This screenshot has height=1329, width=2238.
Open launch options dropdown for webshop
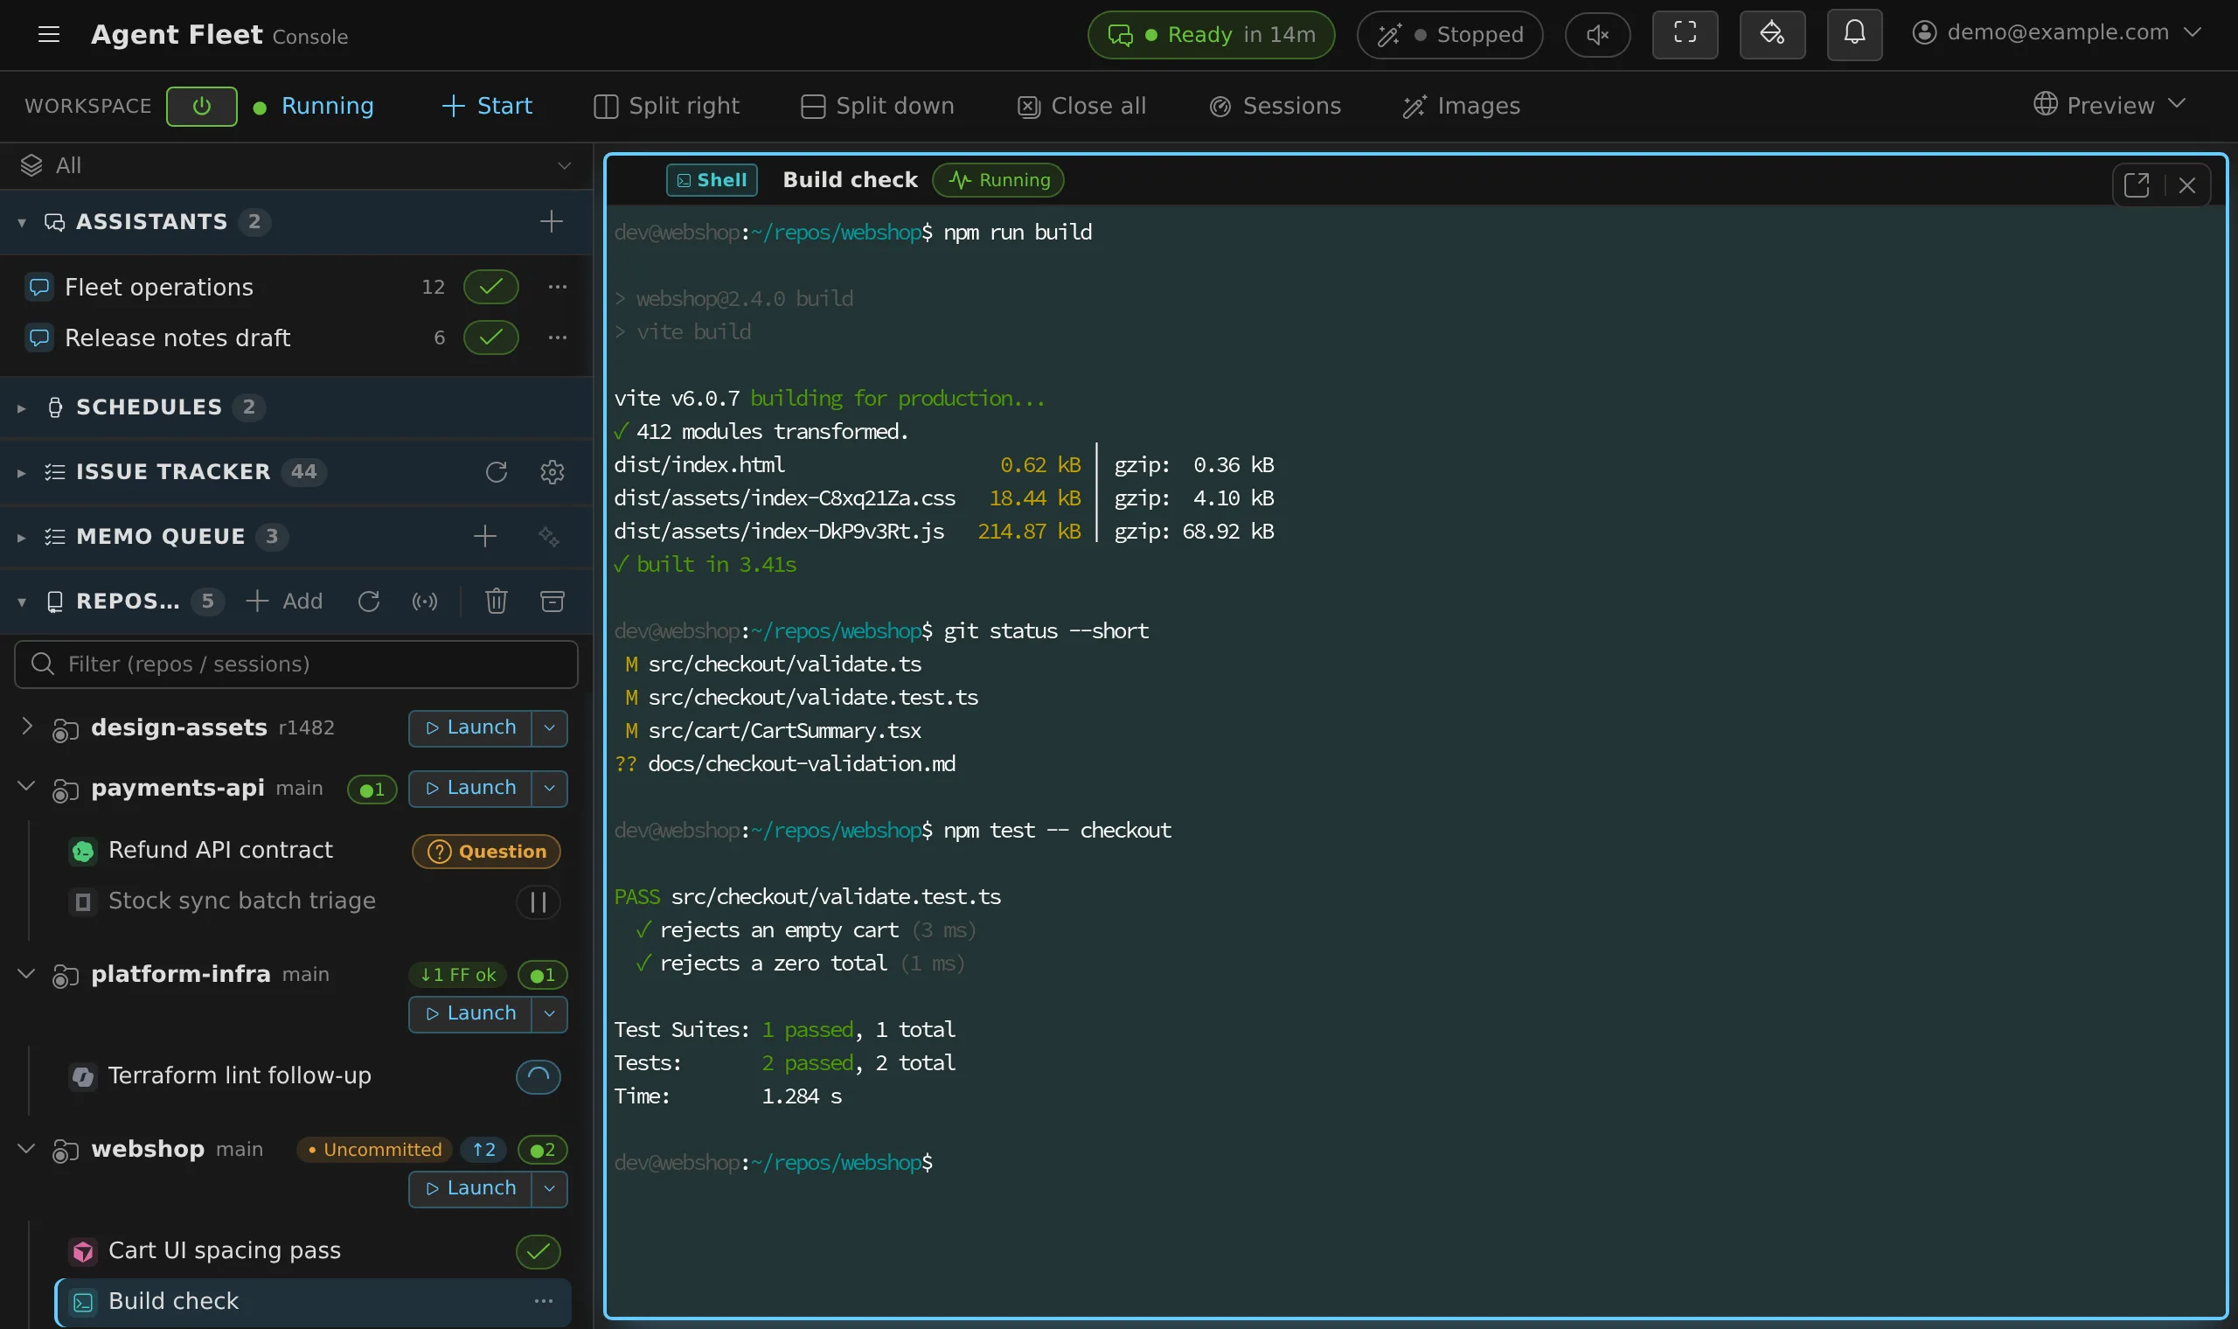coord(550,1188)
